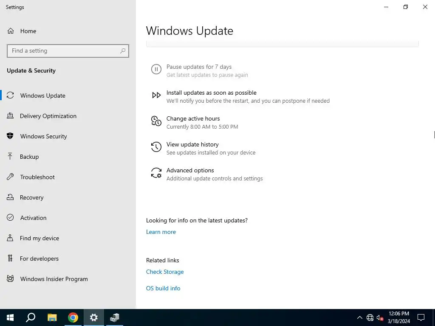Open For developers page
This screenshot has width=435, height=326.
pyautogui.click(x=68, y=259)
